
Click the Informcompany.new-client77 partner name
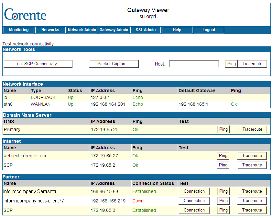[34, 201]
